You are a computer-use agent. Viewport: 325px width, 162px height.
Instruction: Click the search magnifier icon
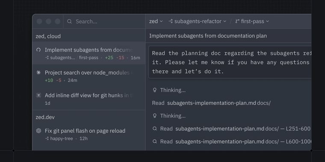[x=69, y=21]
